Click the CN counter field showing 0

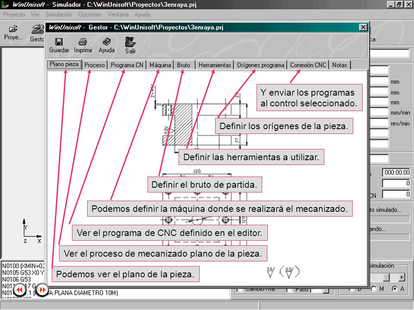tap(396, 194)
